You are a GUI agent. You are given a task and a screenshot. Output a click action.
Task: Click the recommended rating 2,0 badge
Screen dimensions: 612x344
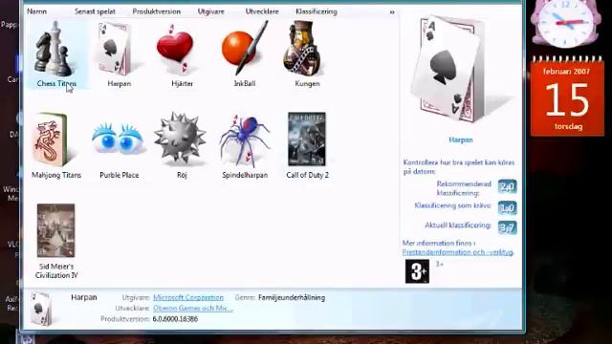pyautogui.click(x=508, y=186)
